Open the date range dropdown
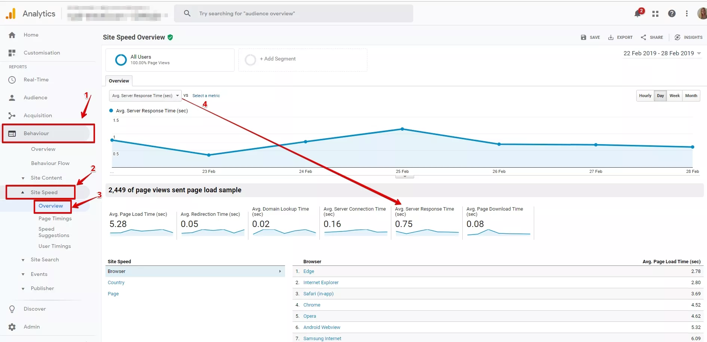The width and height of the screenshot is (707, 342). [662, 53]
